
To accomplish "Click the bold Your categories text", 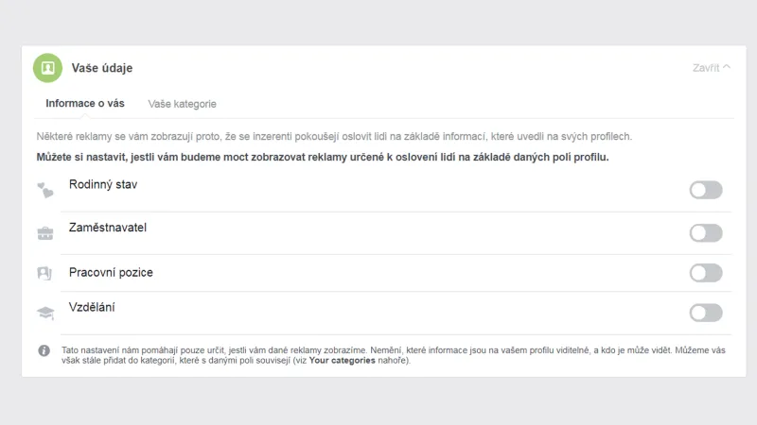I will click(341, 360).
